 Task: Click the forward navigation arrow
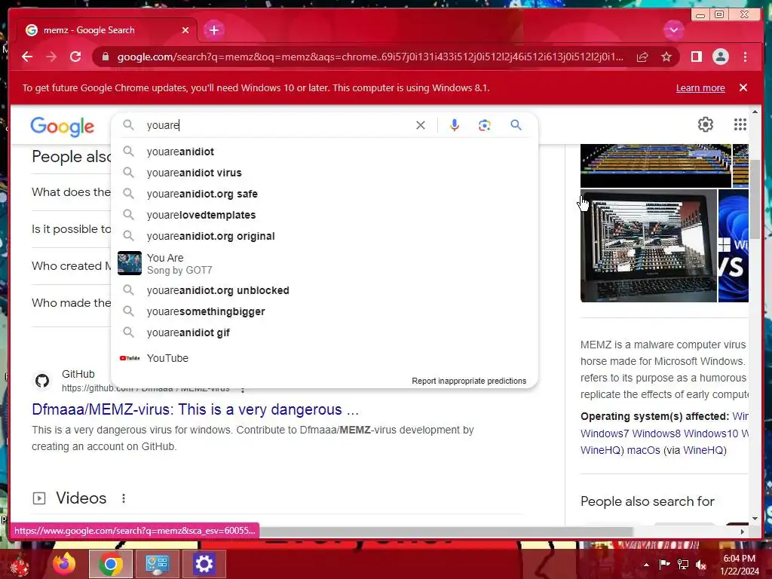click(51, 57)
